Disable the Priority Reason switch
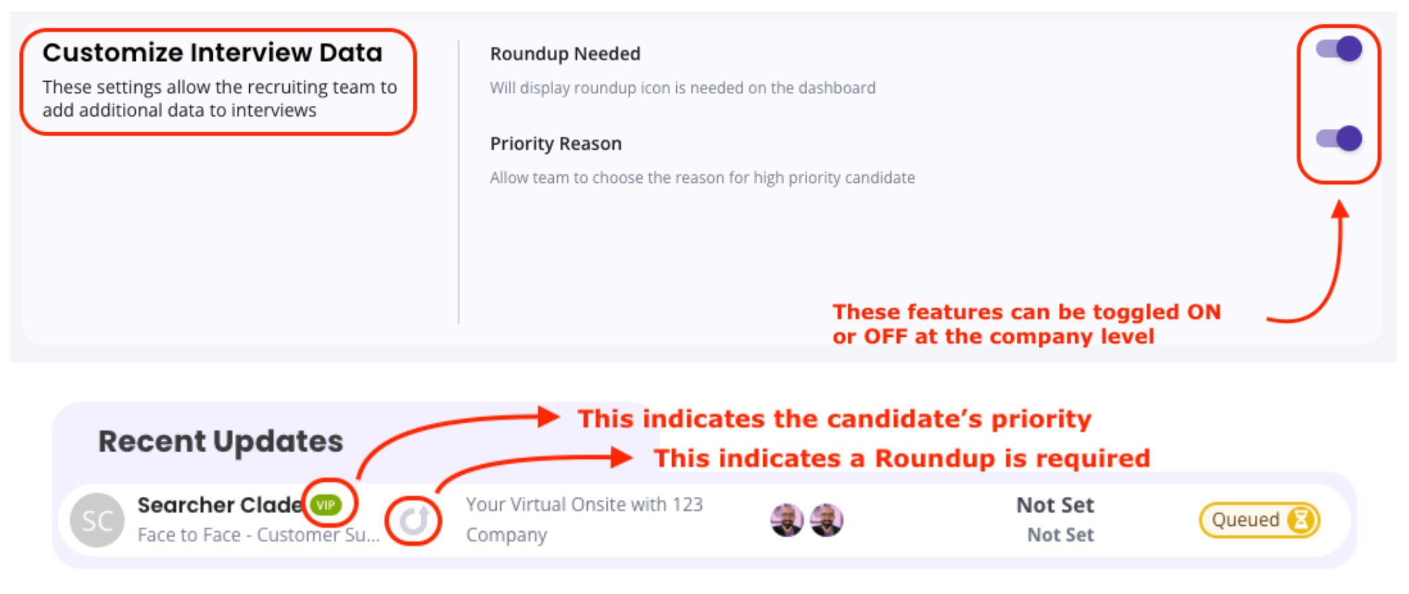Image resolution: width=1409 pixels, height=594 pixels. click(1339, 139)
